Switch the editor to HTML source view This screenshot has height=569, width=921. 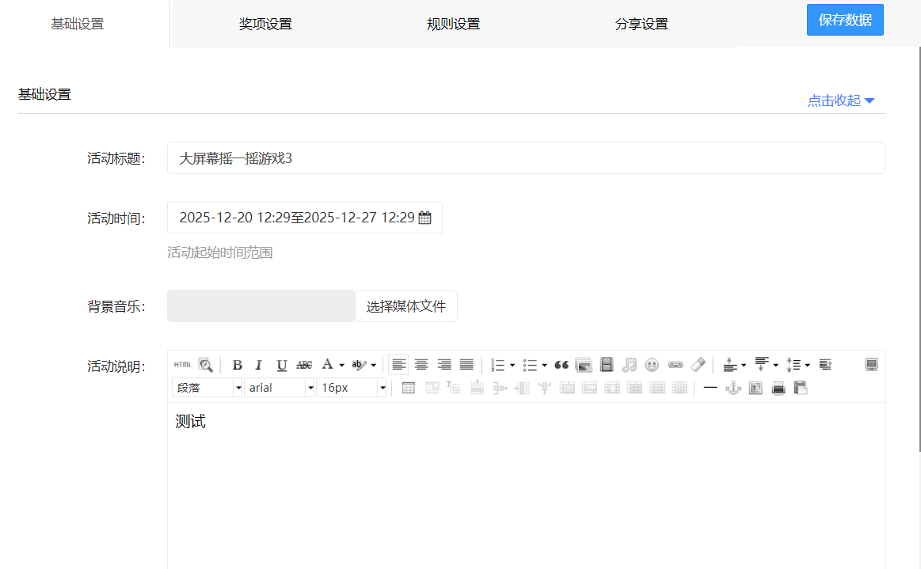(182, 365)
